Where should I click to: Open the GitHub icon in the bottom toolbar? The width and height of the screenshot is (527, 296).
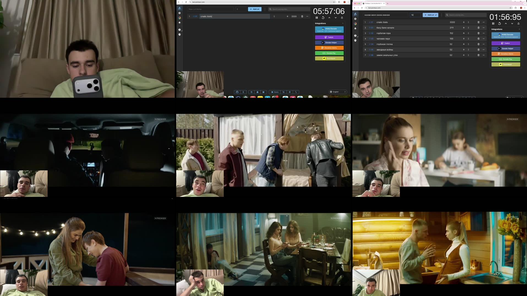(237, 92)
